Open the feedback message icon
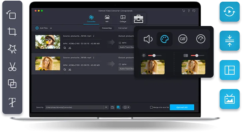Viewport: 242px width, 132px height. [194, 11]
